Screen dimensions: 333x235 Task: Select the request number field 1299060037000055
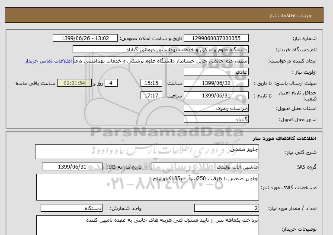coord(216,38)
